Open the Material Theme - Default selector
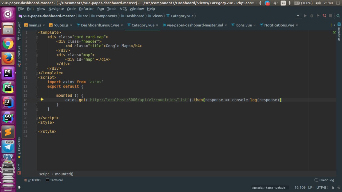The height and width of the screenshot is (192, 342). click(270, 188)
